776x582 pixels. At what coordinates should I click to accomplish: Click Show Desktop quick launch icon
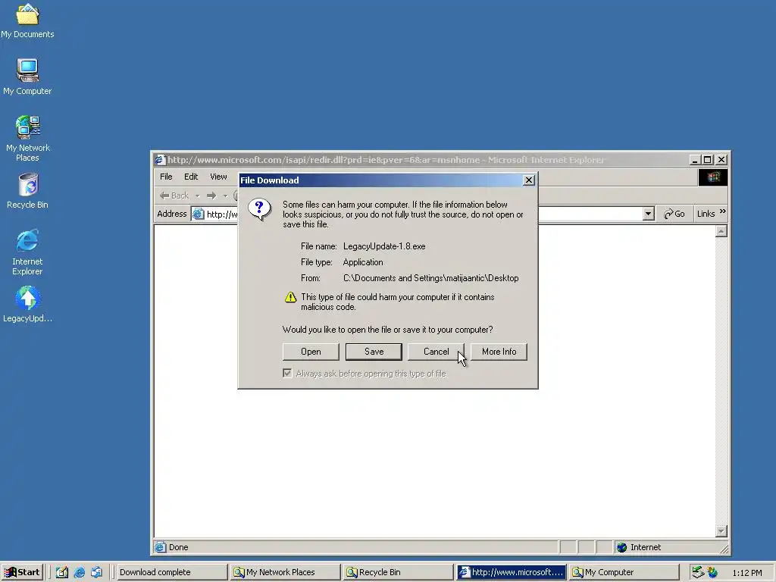pos(62,572)
